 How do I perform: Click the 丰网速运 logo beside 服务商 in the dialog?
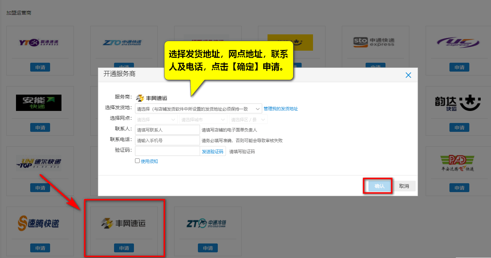(x=151, y=98)
